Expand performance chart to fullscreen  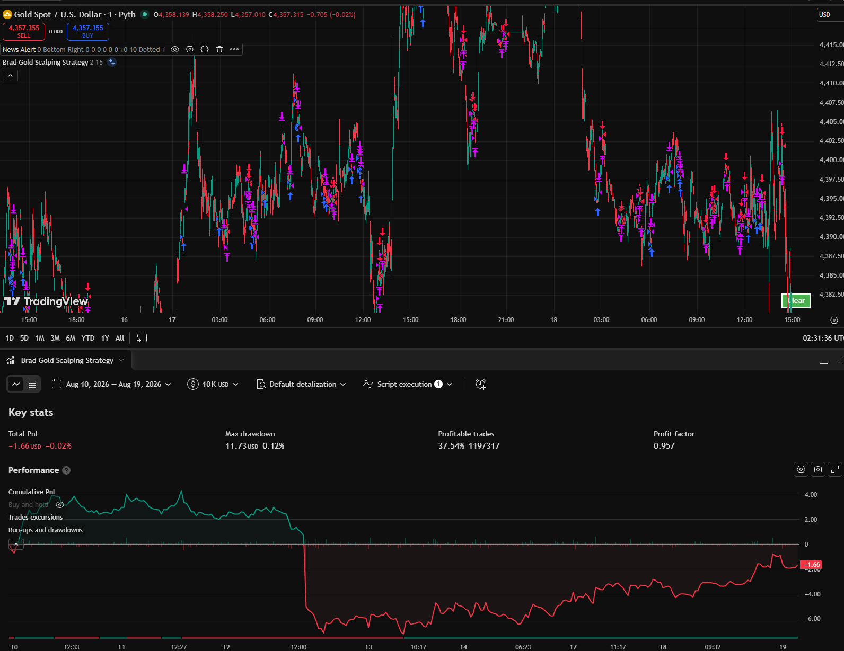[835, 469]
